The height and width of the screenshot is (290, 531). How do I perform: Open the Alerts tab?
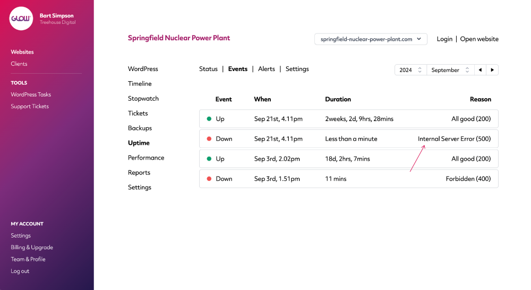coord(267,69)
